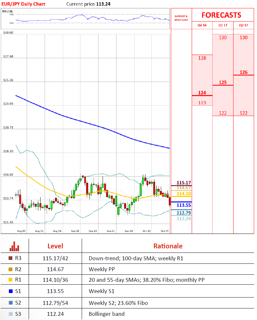Click the Current price 113.24 text
This screenshot has height=320, width=257.
88,4
